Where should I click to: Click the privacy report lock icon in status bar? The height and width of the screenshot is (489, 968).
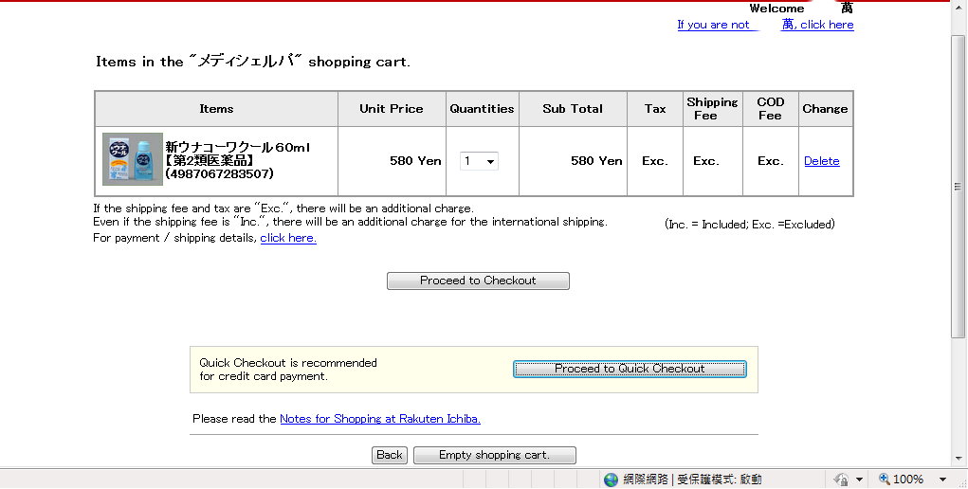(x=840, y=480)
